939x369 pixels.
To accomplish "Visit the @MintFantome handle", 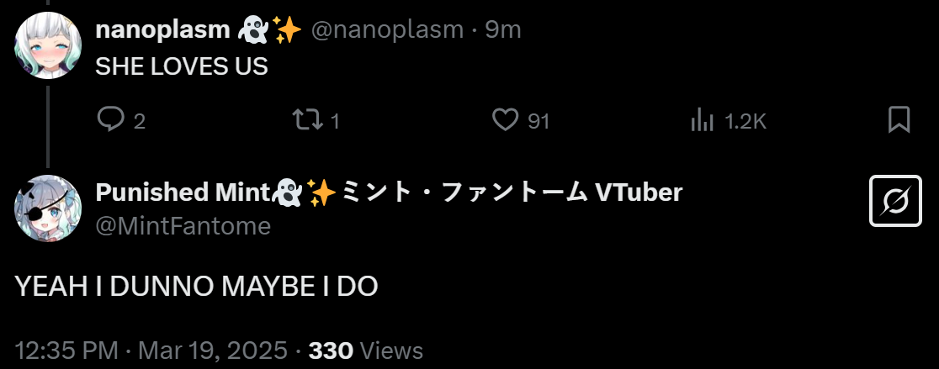I will tap(183, 227).
